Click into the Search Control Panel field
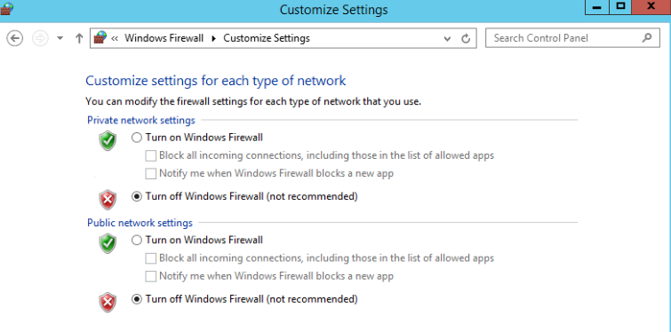 pos(572,38)
